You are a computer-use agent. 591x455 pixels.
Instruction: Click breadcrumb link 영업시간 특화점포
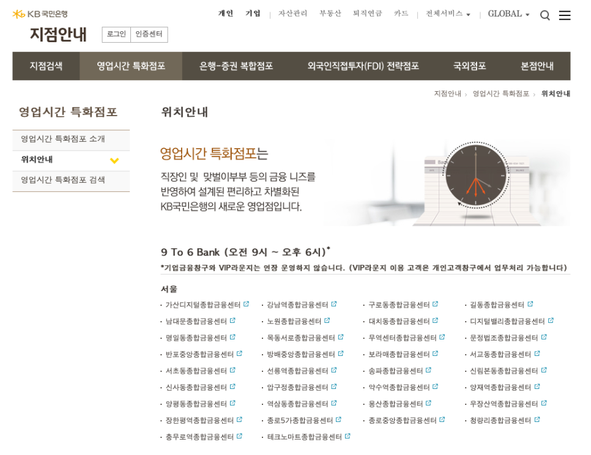pyautogui.click(x=501, y=94)
